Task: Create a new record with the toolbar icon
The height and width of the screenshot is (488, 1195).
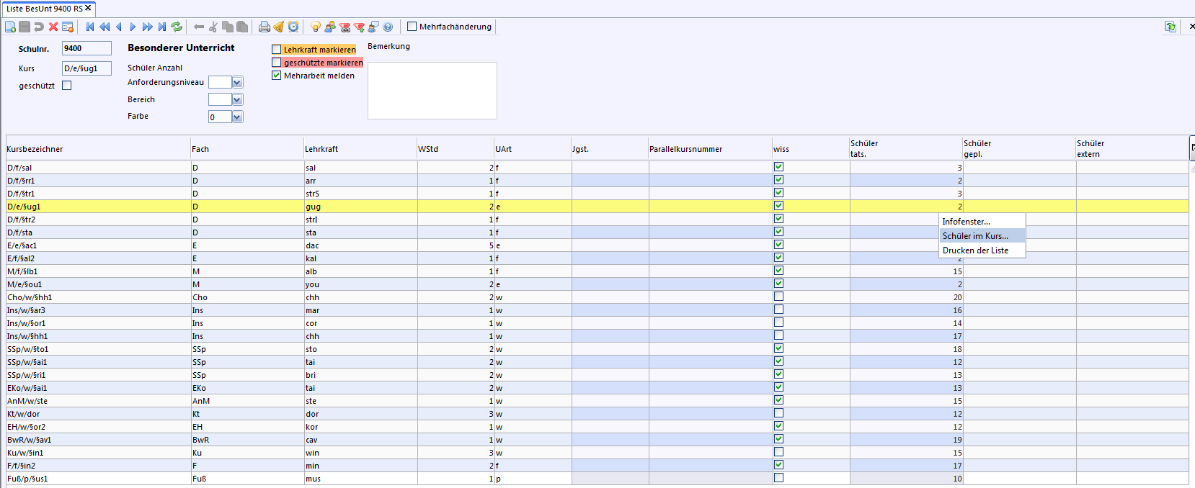Action: [x=10, y=27]
